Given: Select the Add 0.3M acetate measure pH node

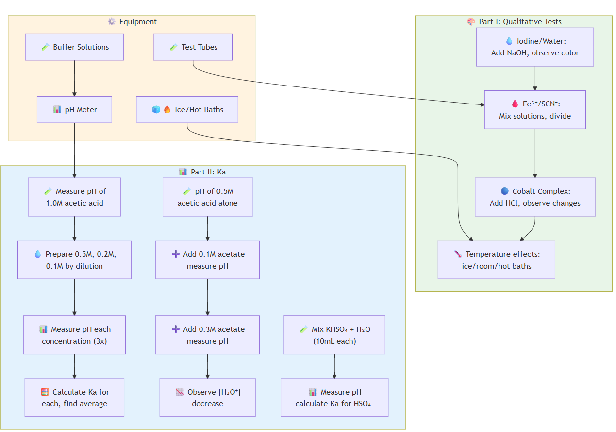Looking at the screenshot, I should coord(207,335).
